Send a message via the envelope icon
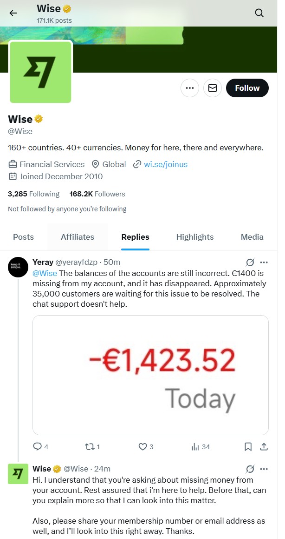 (213, 88)
